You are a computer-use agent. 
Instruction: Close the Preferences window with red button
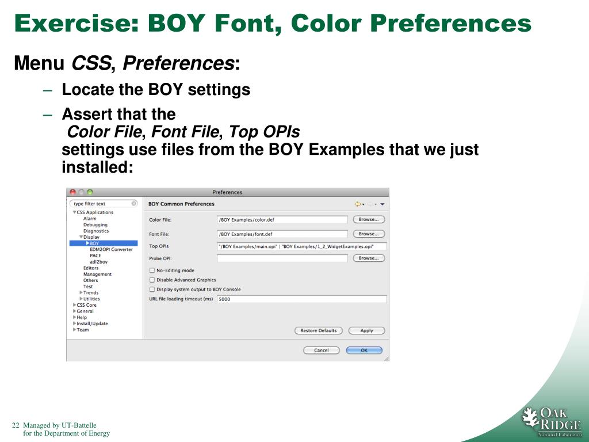pos(73,192)
